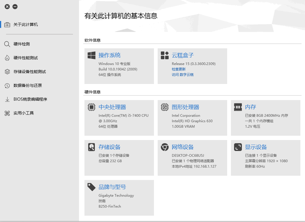Click the DESKTOP-OC68U5J hostname text
This screenshot has height=222, width=305.
click(188, 156)
